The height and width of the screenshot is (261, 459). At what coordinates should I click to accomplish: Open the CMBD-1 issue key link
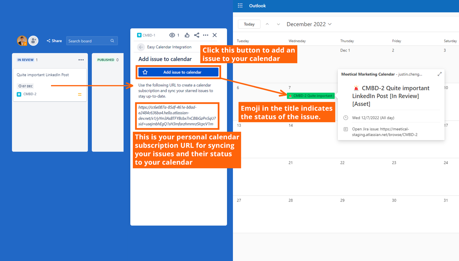point(149,35)
